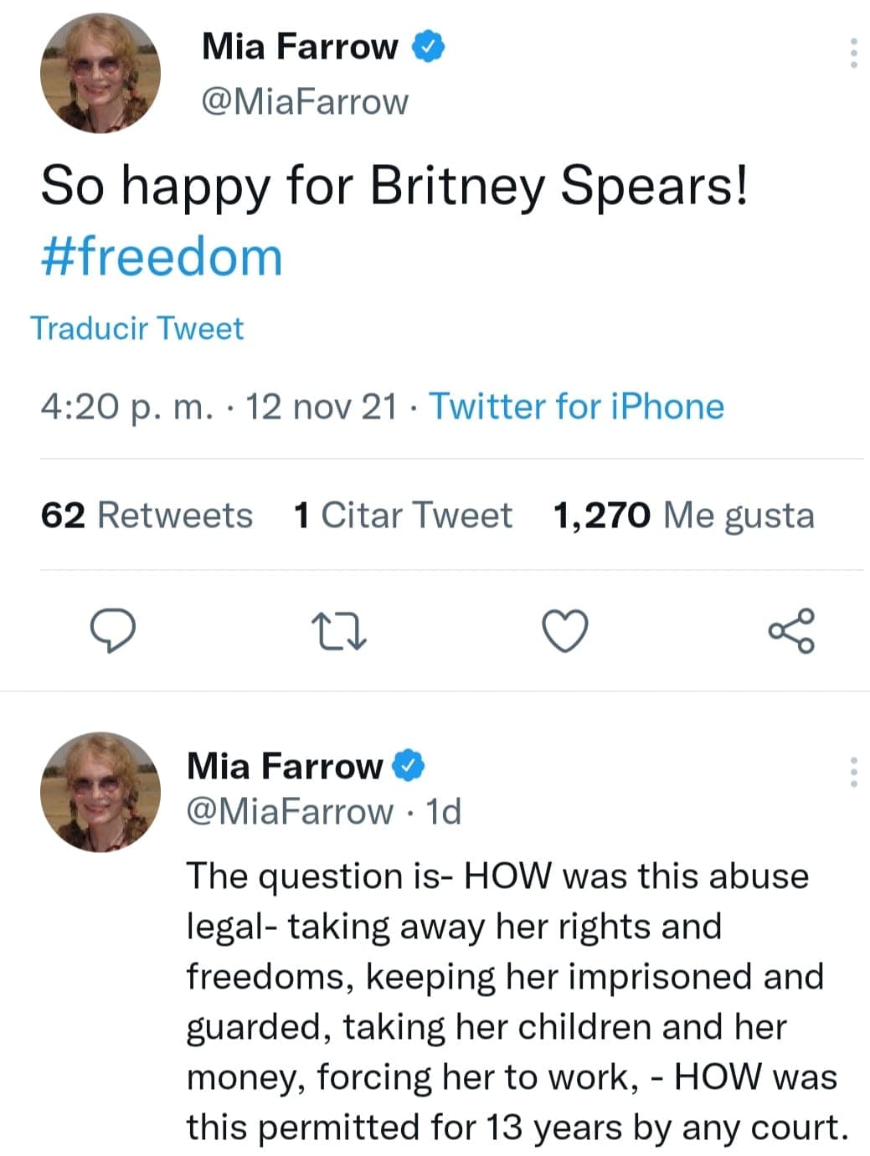Click the 1,270 Me gusta count

[x=682, y=516]
